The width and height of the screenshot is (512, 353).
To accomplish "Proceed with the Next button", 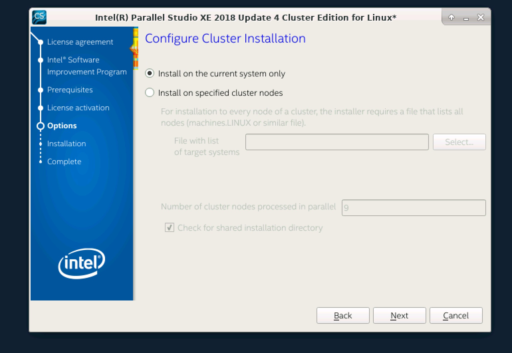I will [x=399, y=315].
